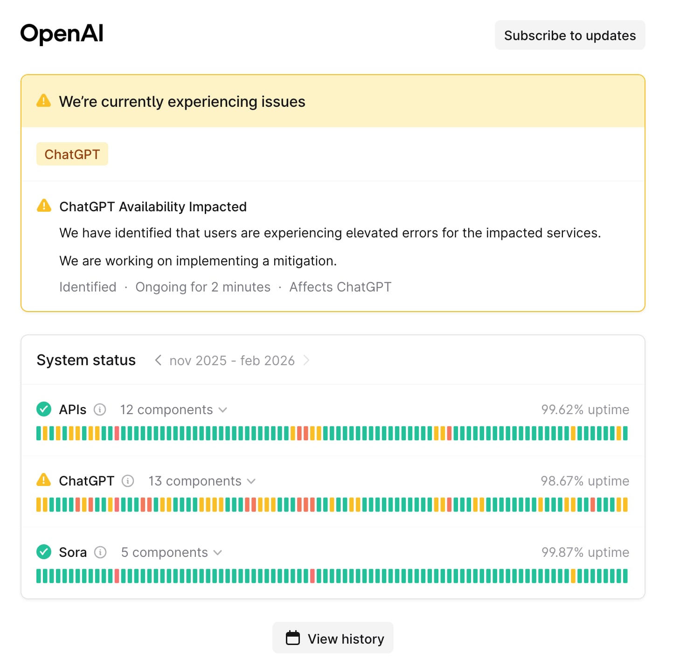Click the Subscribe to updates button
Screen dimensions: 680x666
click(569, 35)
